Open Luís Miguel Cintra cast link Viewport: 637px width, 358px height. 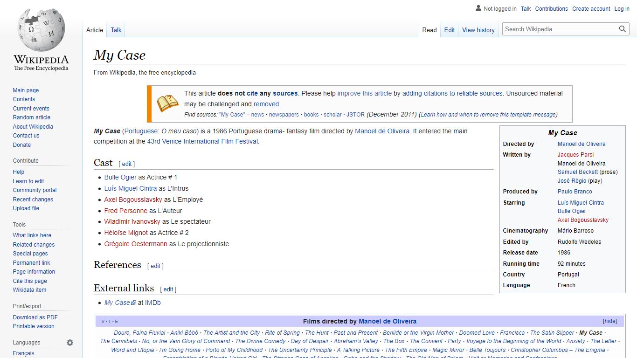pyautogui.click(x=131, y=188)
